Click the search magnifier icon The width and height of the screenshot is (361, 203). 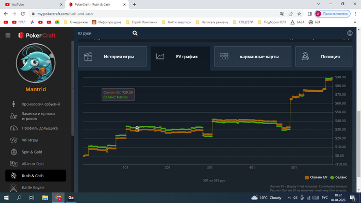[135, 33]
